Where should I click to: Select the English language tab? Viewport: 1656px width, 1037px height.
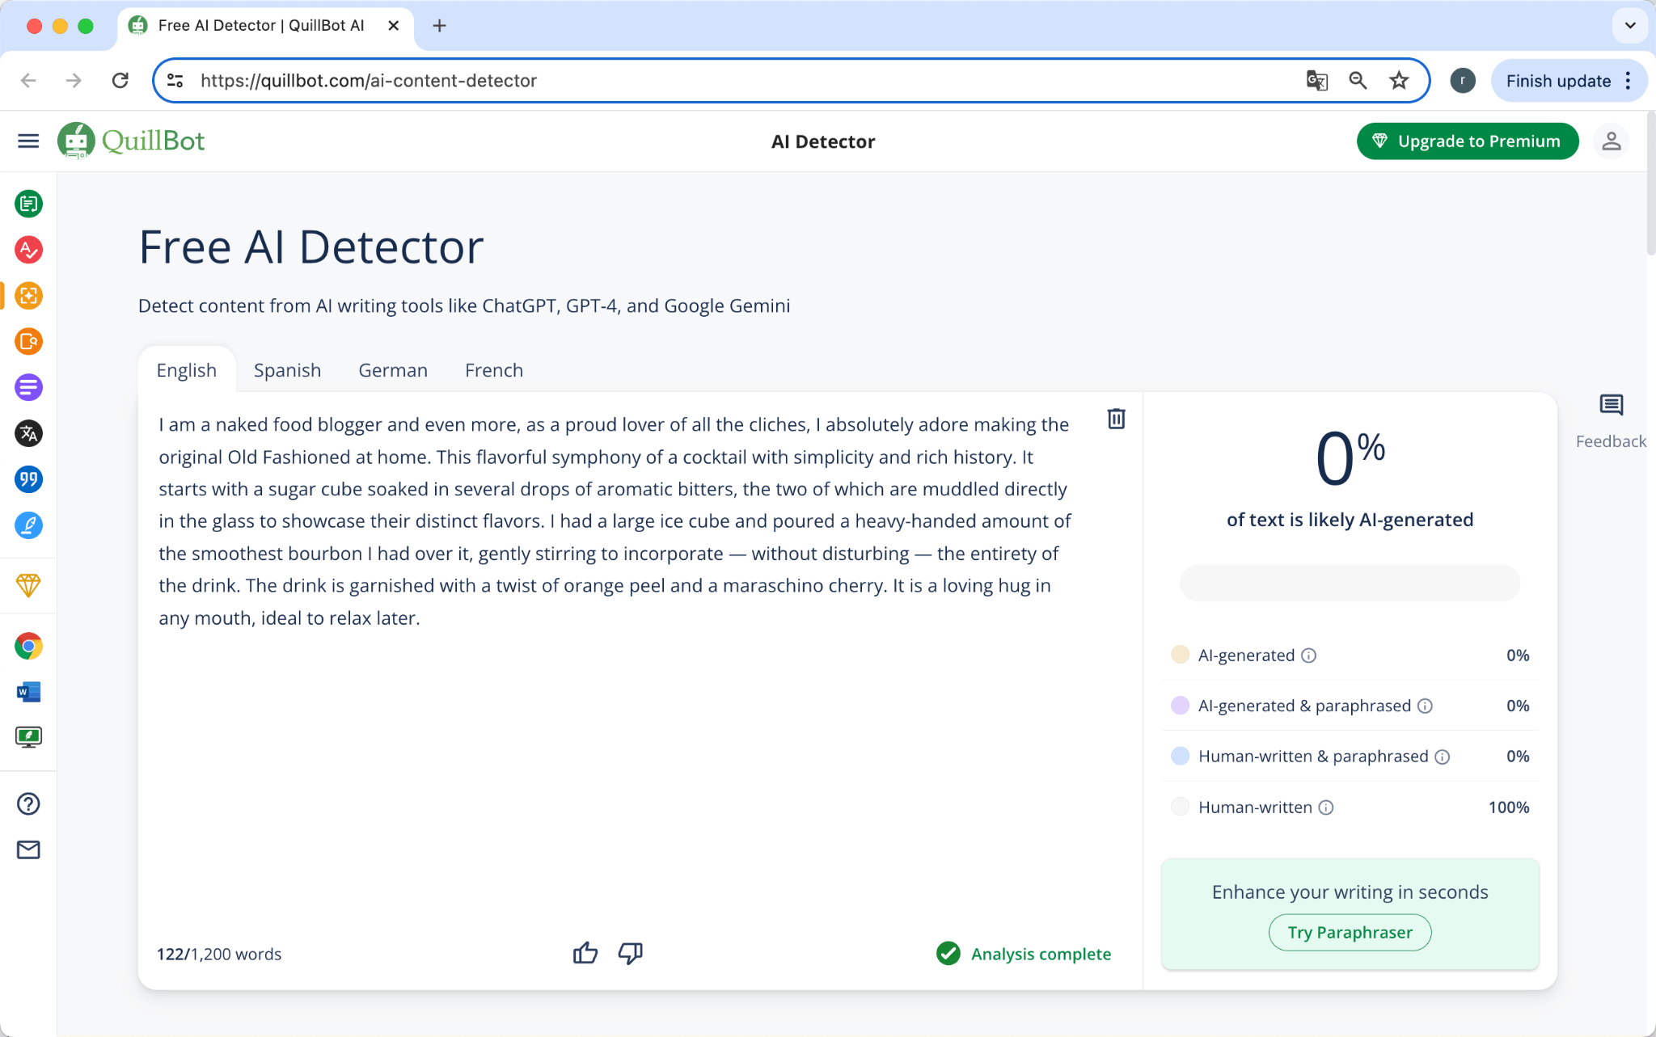click(187, 370)
